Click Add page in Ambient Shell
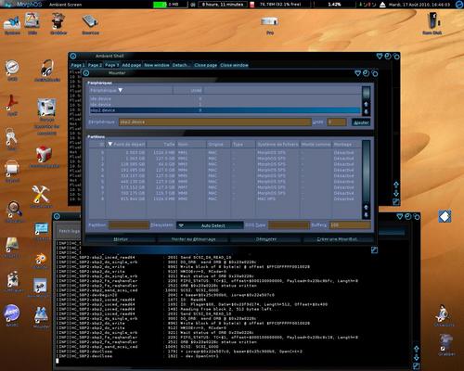This screenshot has width=464, height=371. coord(131,65)
